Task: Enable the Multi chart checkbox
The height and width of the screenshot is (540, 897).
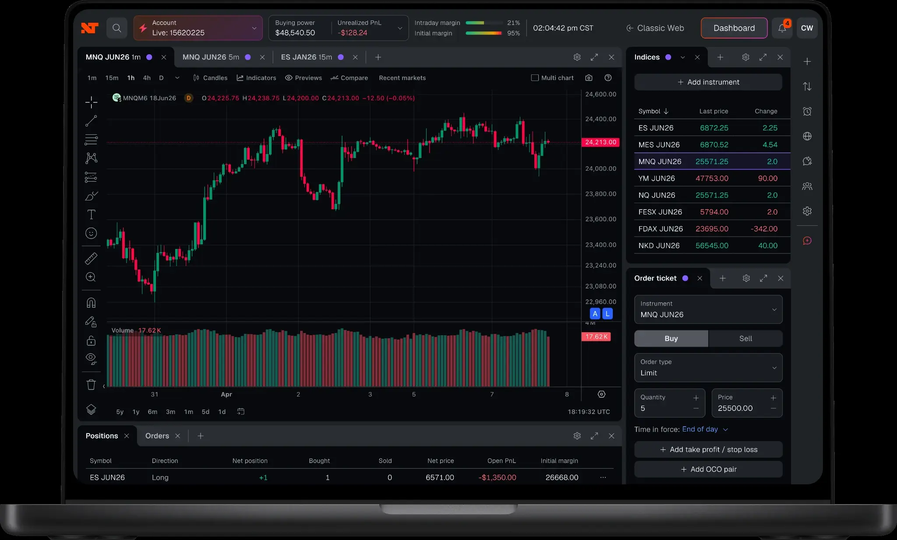Action: click(535, 78)
